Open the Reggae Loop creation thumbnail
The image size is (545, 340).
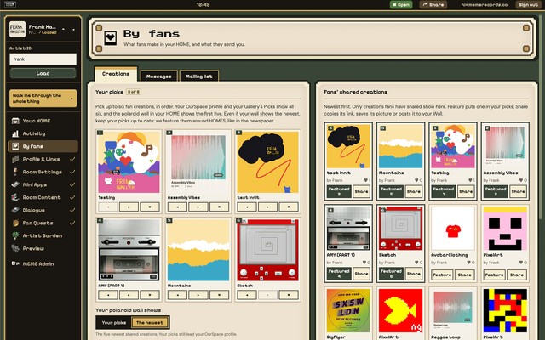point(452,311)
